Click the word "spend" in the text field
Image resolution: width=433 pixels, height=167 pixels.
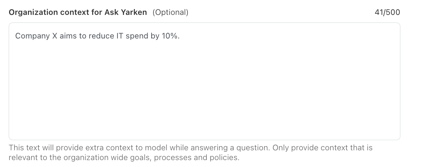tap(137, 36)
